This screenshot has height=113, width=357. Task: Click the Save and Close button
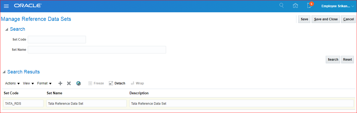325,19
